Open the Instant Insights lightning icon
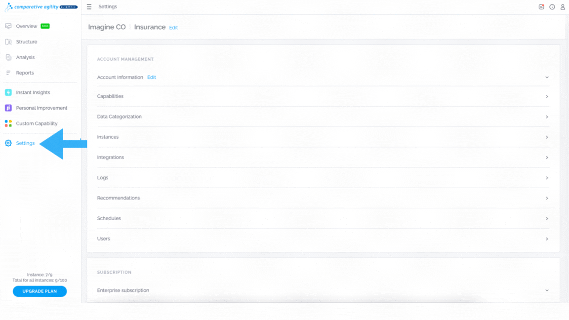 (x=8, y=92)
